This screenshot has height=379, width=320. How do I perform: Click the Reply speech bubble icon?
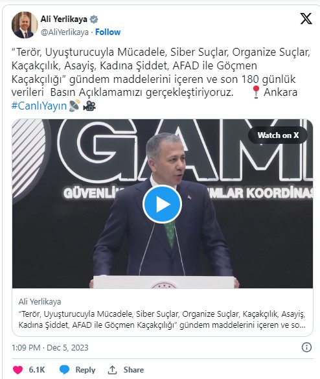pyautogui.click(x=64, y=369)
